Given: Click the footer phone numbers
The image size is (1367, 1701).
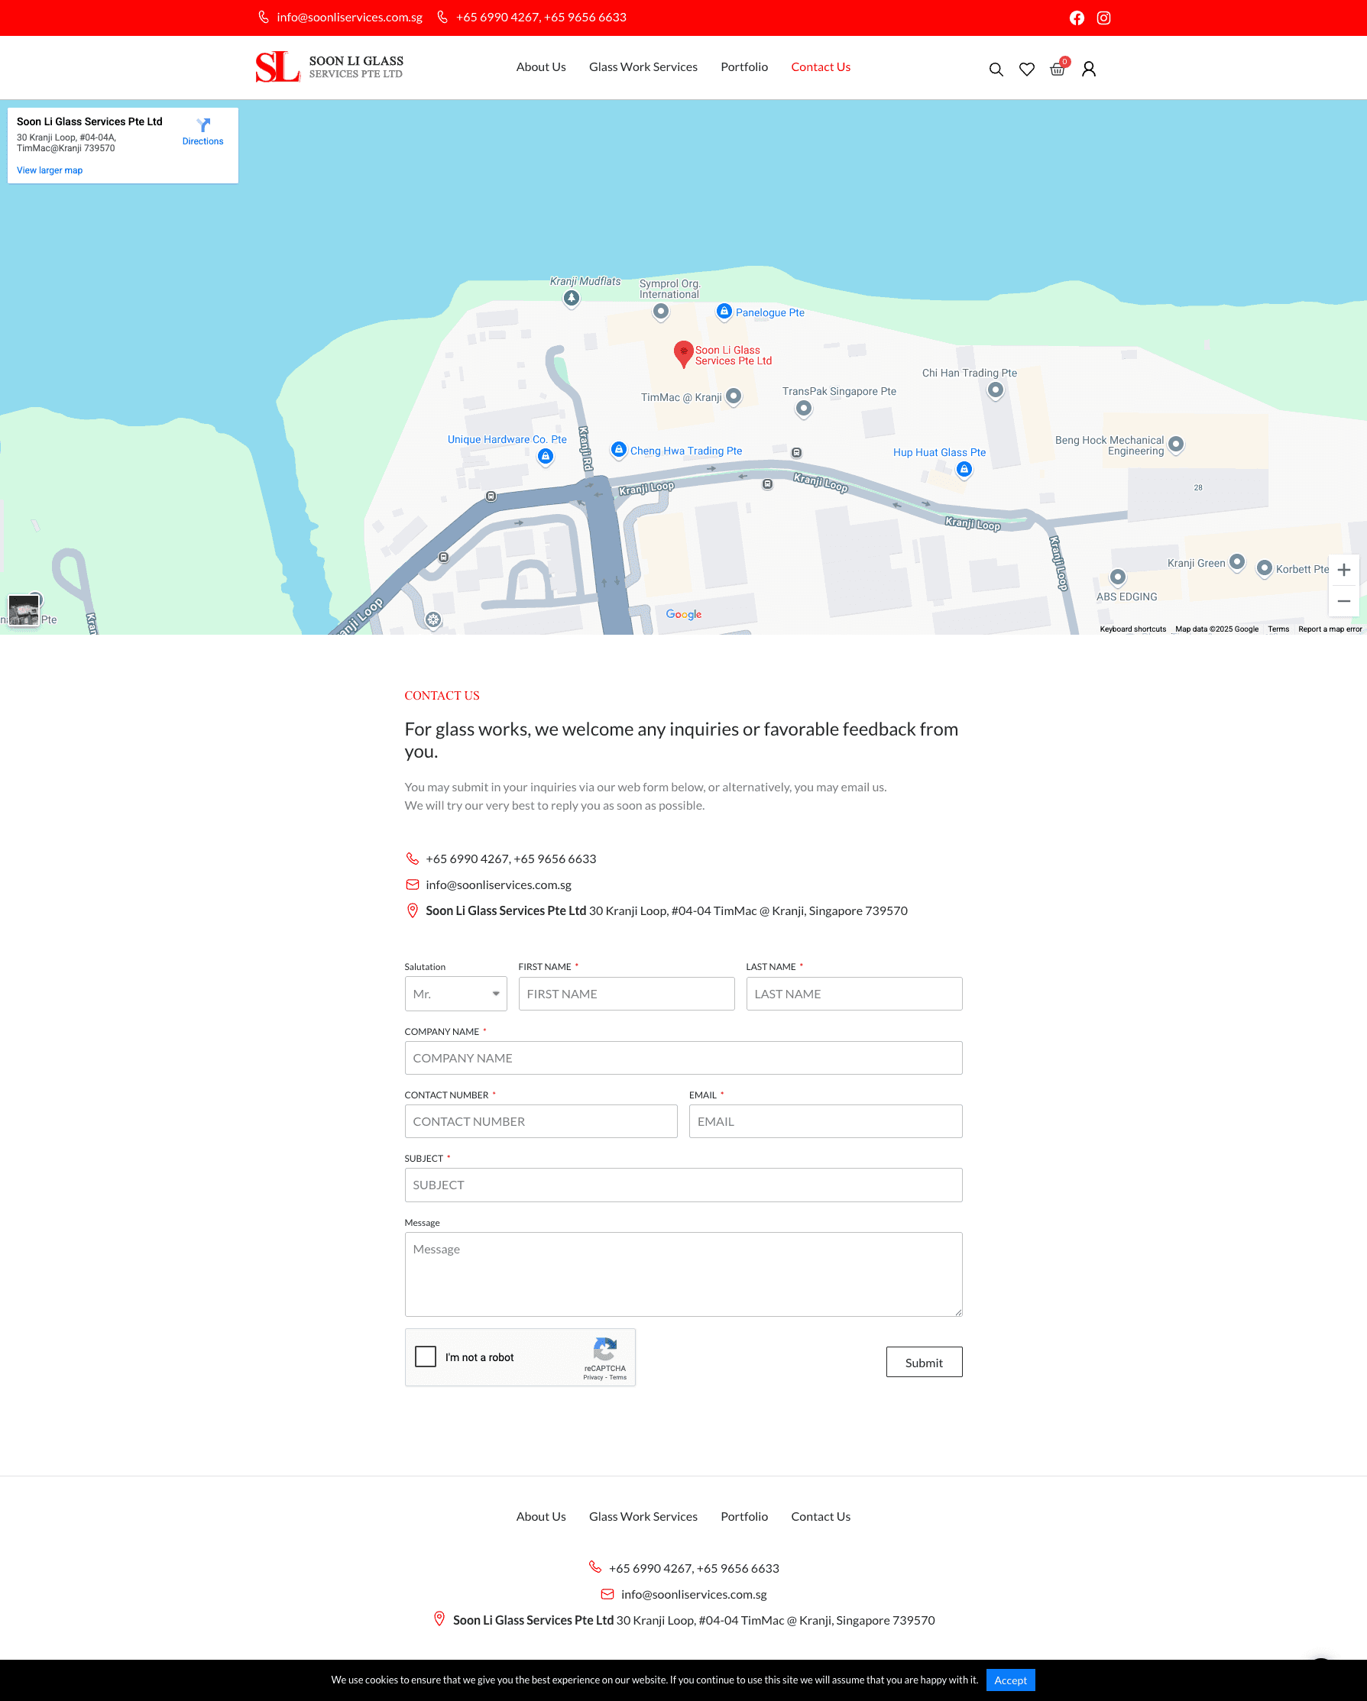Looking at the screenshot, I should tap(694, 1568).
